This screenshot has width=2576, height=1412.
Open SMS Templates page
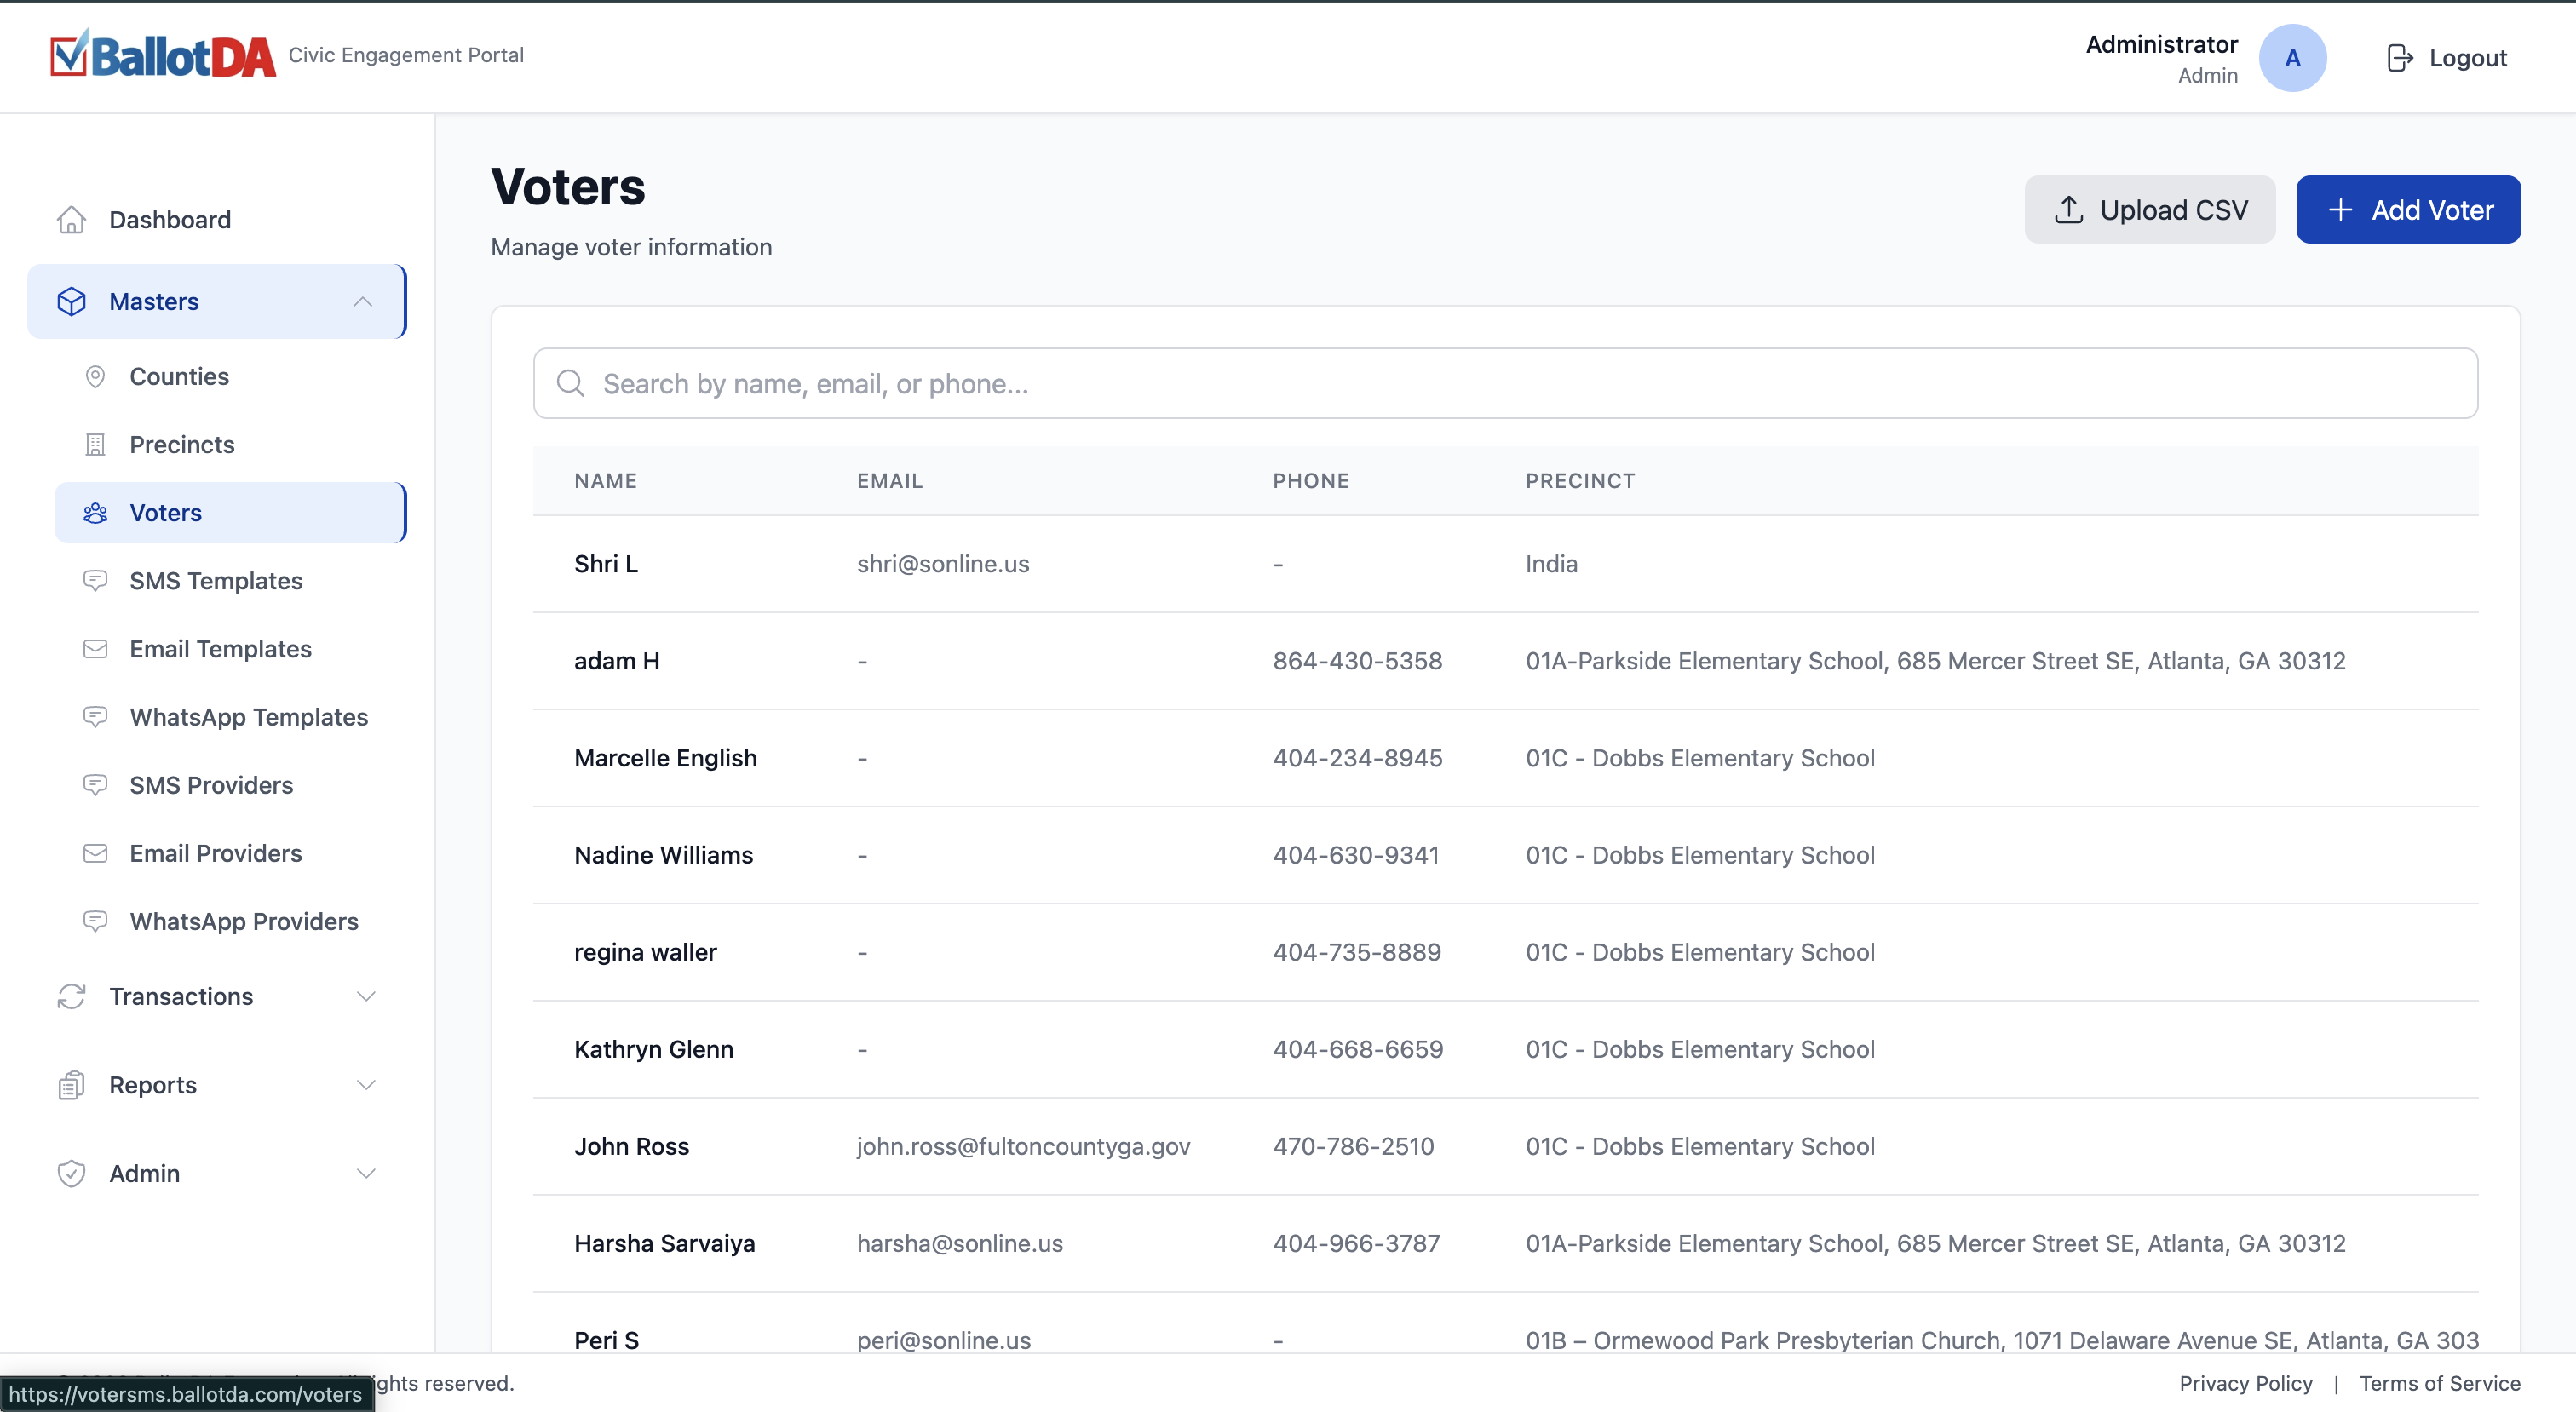tap(230, 580)
